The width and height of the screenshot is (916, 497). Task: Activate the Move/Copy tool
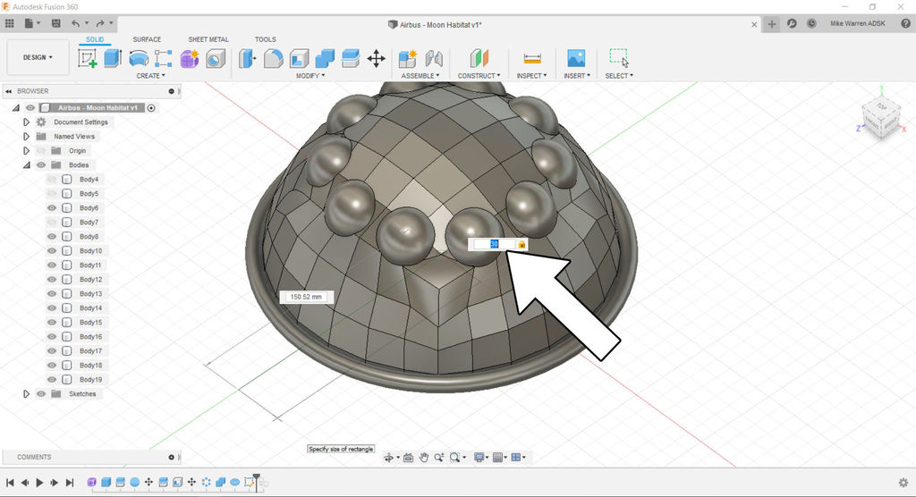coord(377,59)
